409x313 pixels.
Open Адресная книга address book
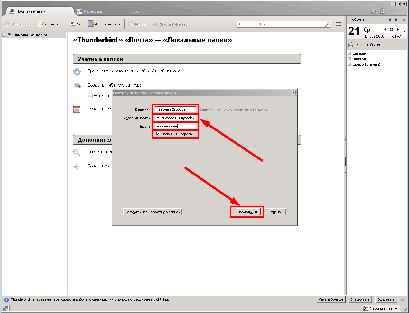click(x=105, y=24)
